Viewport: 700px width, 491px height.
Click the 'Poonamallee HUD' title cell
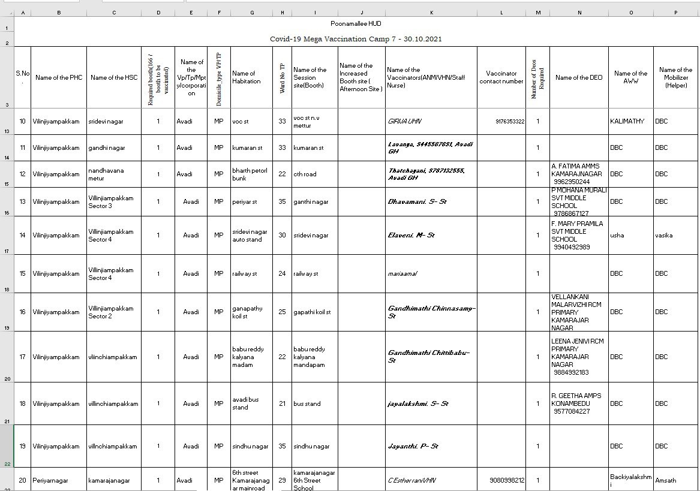pyautogui.click(x=356, y=23)
